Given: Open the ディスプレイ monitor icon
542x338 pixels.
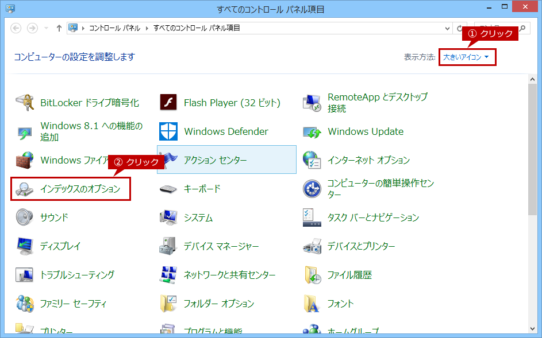Looking at the screenshot, I should tap(25, 246).
